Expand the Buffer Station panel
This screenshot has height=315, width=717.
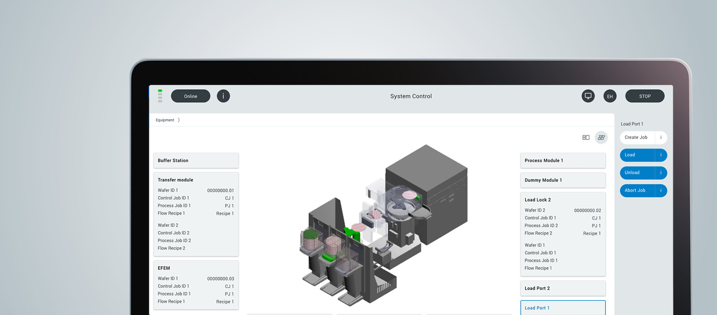[196, 160]
